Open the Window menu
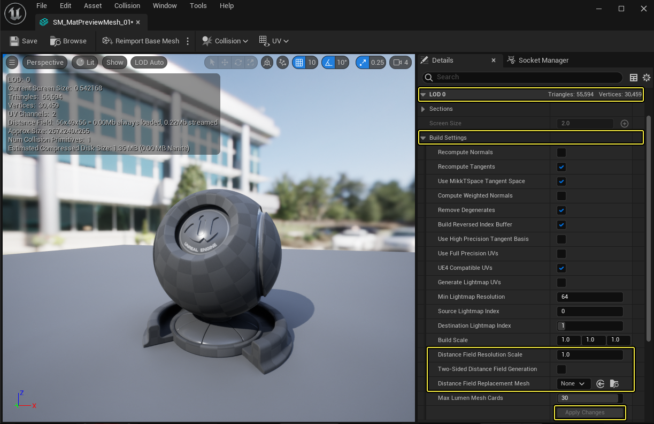Screen dimensions: 654x424 click(165, 5)
